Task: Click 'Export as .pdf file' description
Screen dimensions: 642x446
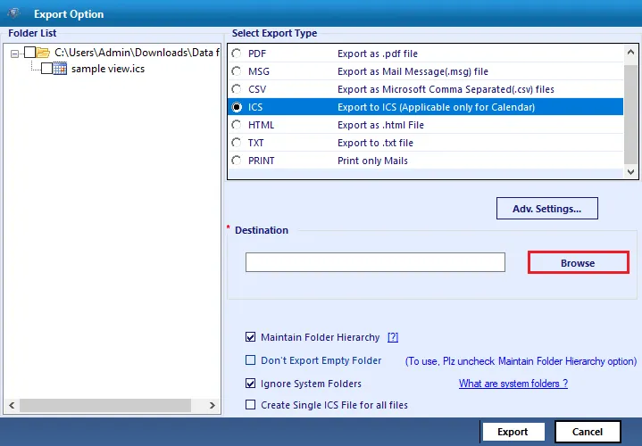Action: click(378, 54)
